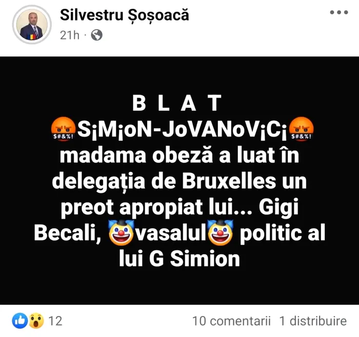Screen dimensions: 359x337
Task: Open the 1 distribuire shares link
Action: click(313, 321)
